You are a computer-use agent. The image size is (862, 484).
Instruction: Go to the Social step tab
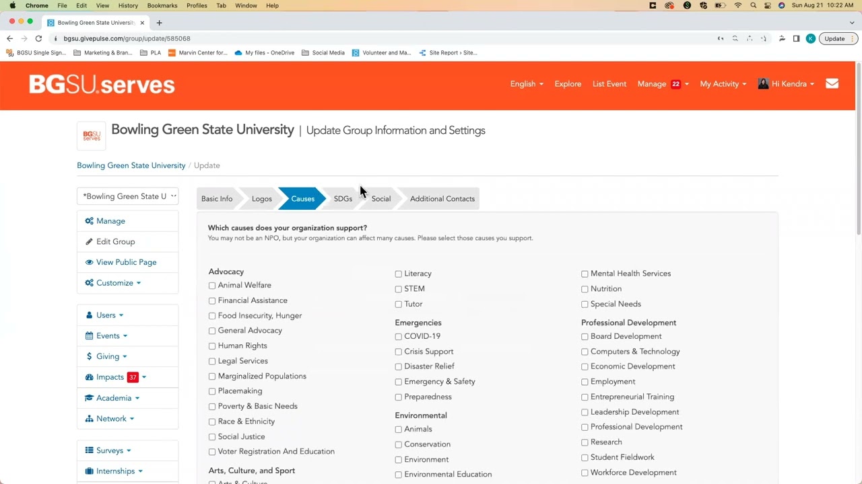click(x=381, y=199)
